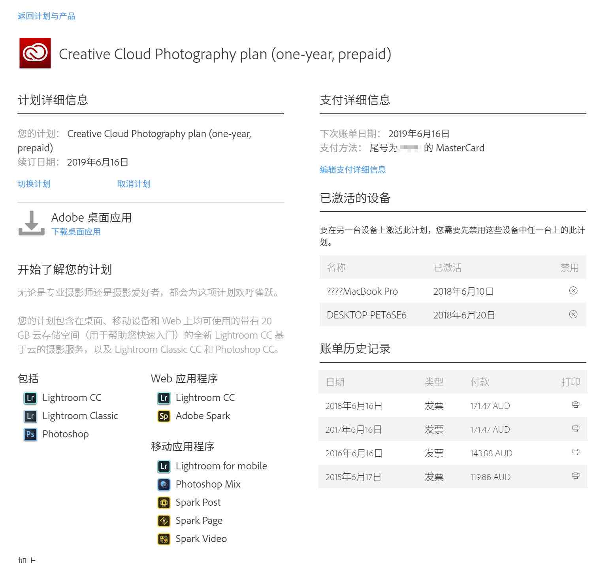Viewport: 610px width, 563px height.
Task: Click the Spark Page icon
Action: click(164, 521)
